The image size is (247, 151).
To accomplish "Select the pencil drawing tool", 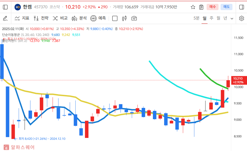I will click(x=5, y=18).
